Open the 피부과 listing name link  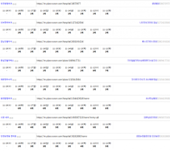click(6, 22)
